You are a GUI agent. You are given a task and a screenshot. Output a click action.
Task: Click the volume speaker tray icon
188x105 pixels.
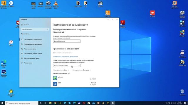[172, 103]
